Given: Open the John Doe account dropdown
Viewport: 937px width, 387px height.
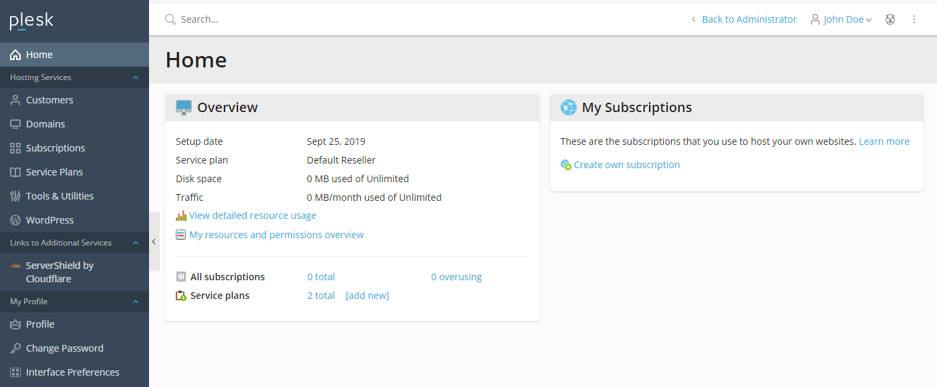Looking at the screenshot, I should (x=841, y=19).
